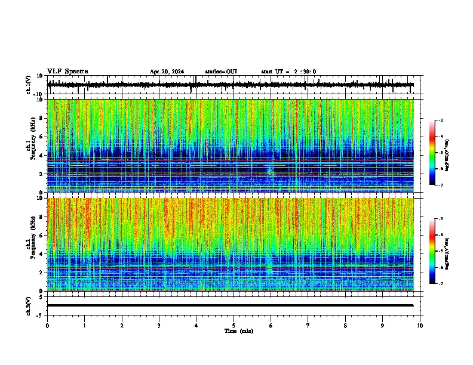This screenshot has width=473, height=365.
Task: Click time axis tick label "7"
Action: point(308,326)
